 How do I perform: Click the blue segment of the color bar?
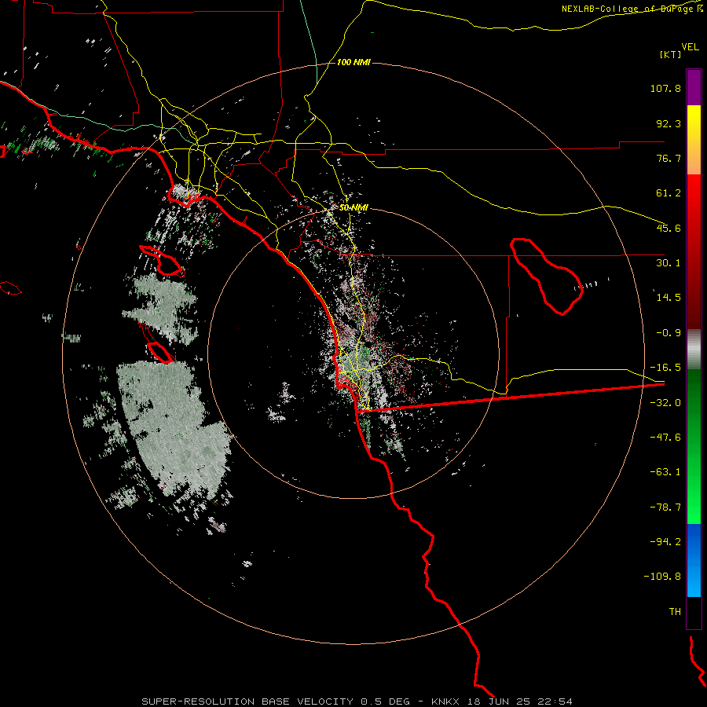[x=694, y=560]
